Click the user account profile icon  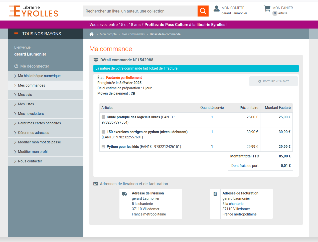tap(216, 9)
